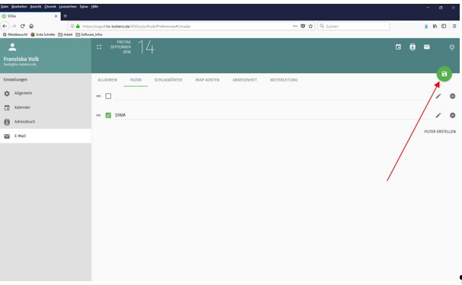The image size is (462, 285).
Task: Open page actions three-dots menu
Action: tap(295, 26)
